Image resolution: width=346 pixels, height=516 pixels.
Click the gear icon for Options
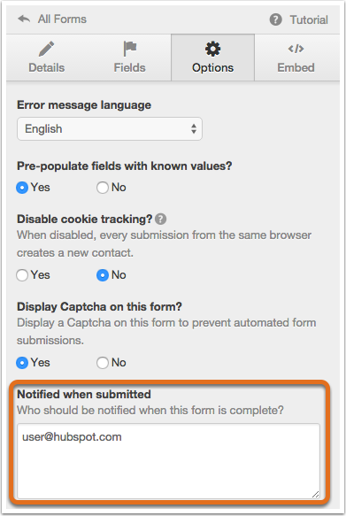click(212, 49)
